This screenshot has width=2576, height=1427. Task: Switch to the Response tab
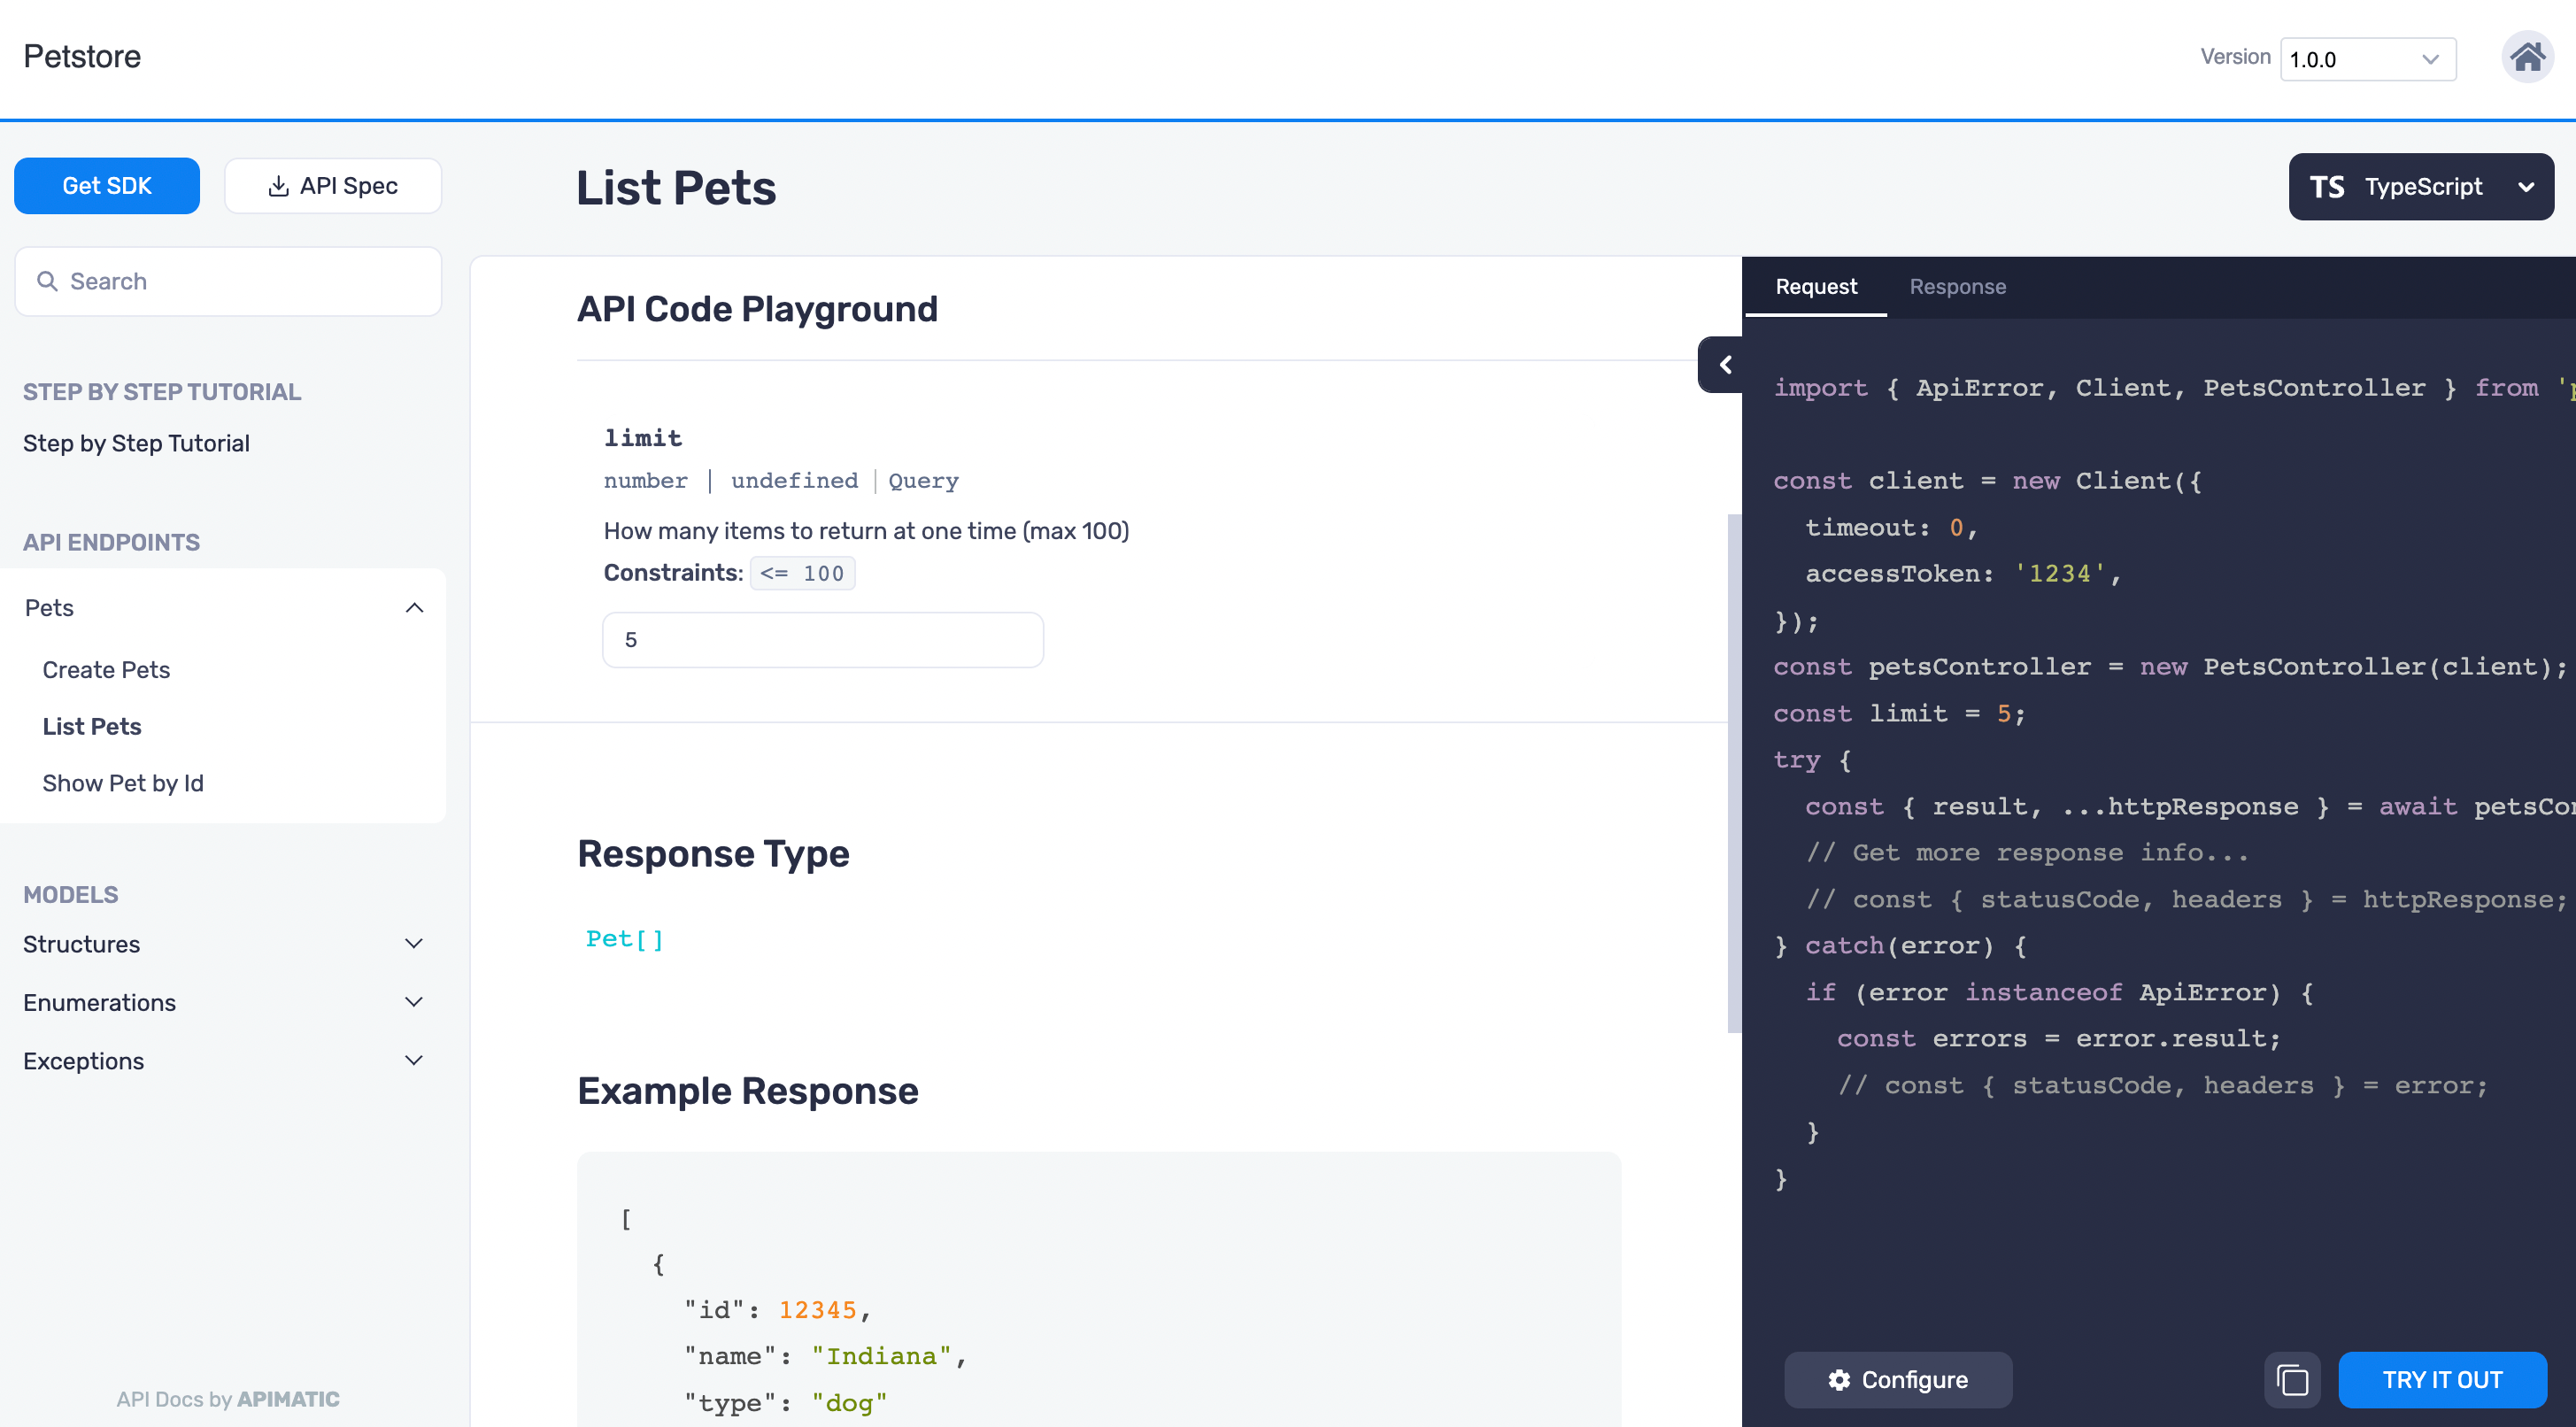[1957, 287]
